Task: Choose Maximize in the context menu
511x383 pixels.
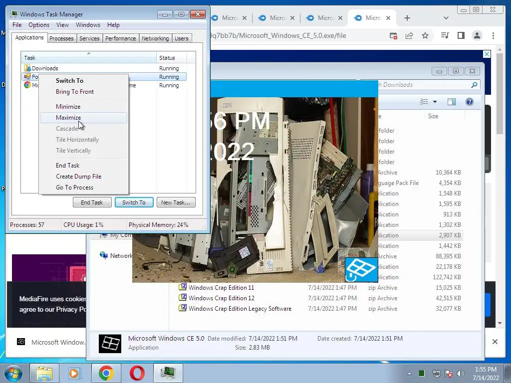Action: [83, 118]
